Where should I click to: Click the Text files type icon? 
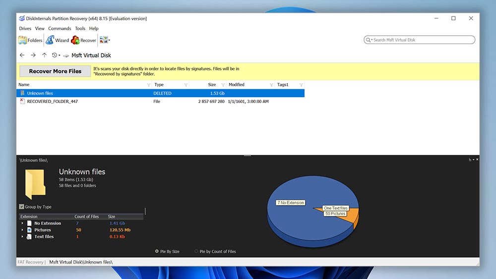click(29, 236)
